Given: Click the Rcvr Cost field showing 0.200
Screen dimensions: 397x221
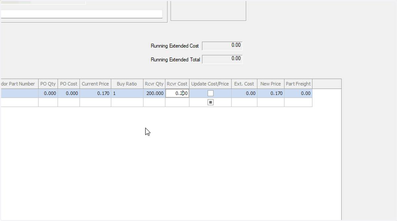Looking at the screenshot, I should pyautogui.click(x=177, y=93).
